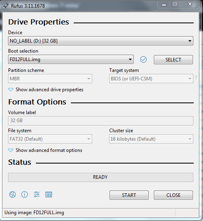Click the CLOSE button
Screen dimensions: 203x221
point(173,195)
